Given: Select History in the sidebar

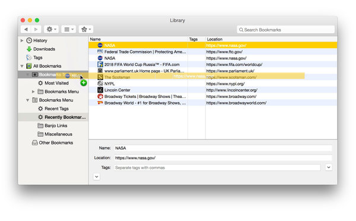Looking at the screenshot, I should click(40, 40).
